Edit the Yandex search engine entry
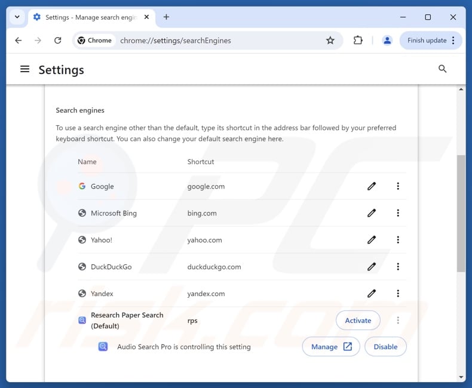Viewport: 472px width, 388px height. pos(372,294)
